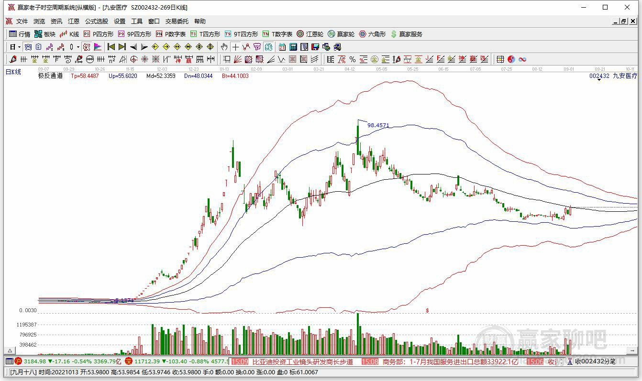Viewport: 642px width, 381px height.
Task: Click the 九安医疗 stock name label
Action: 625,76
